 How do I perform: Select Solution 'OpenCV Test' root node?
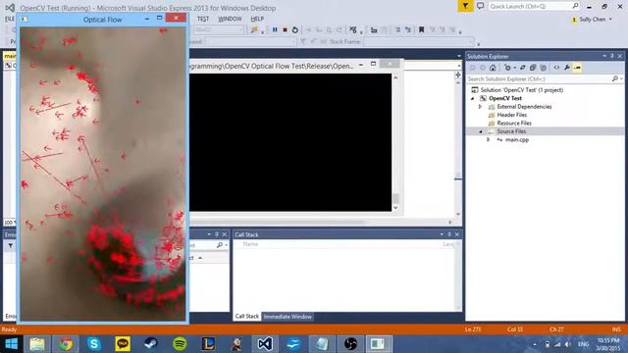(521, 90)
